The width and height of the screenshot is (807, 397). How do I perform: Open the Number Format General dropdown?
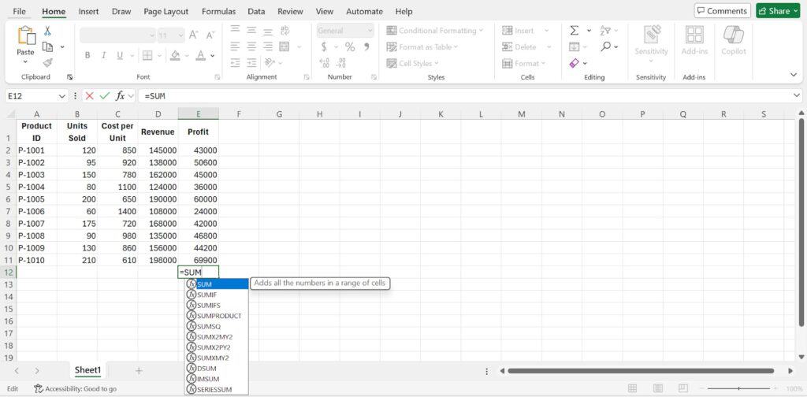370,31
